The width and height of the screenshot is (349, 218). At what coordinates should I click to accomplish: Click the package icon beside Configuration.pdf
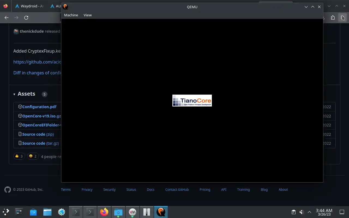(20, 107)
